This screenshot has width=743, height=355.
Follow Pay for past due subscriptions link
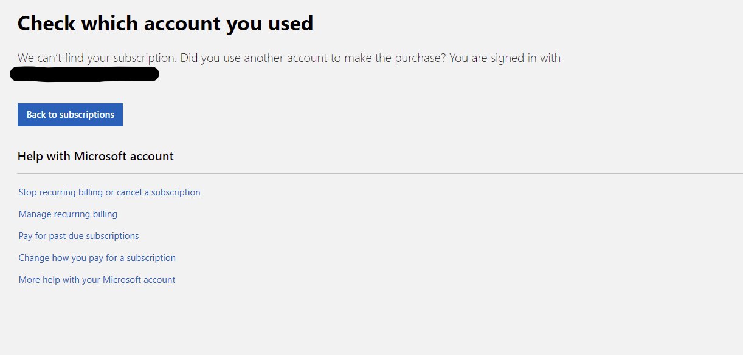pos(79,236)
